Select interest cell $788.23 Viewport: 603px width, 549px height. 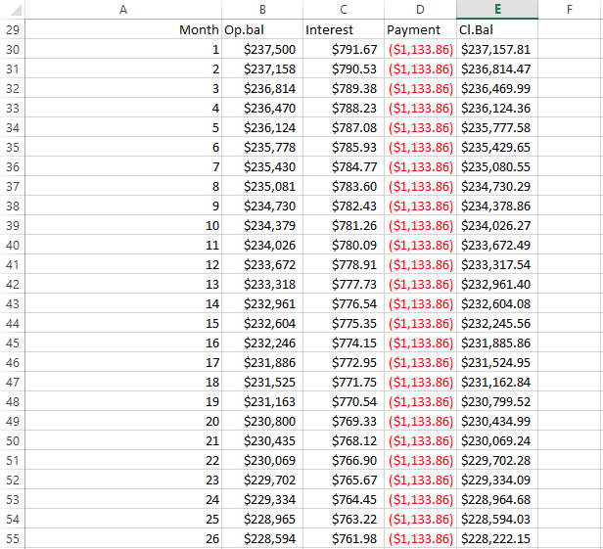[344, 108]
